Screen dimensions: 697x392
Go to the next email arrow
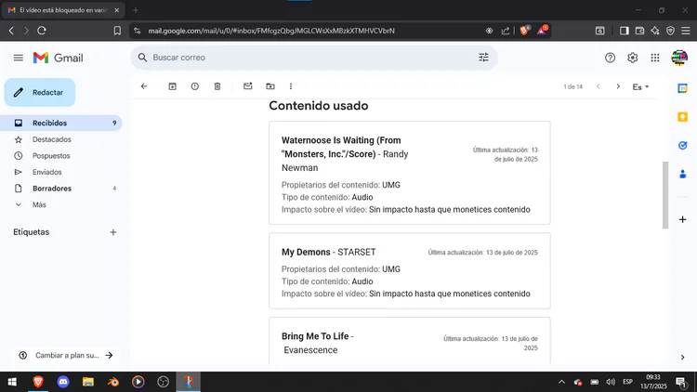click(618, 86)
